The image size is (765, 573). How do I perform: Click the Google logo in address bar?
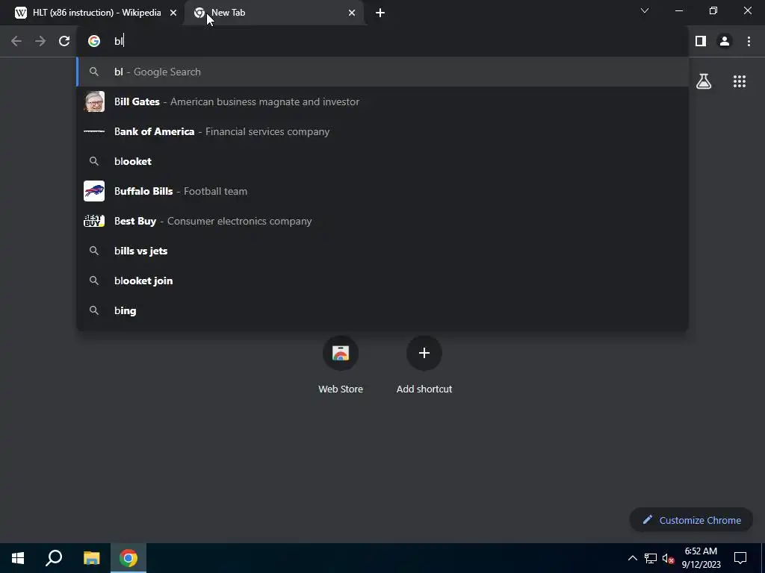pos(94,42)
